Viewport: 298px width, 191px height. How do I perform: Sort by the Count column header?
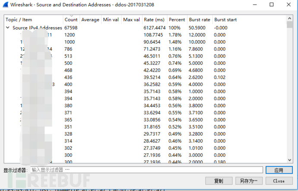(x=71, y=19)
